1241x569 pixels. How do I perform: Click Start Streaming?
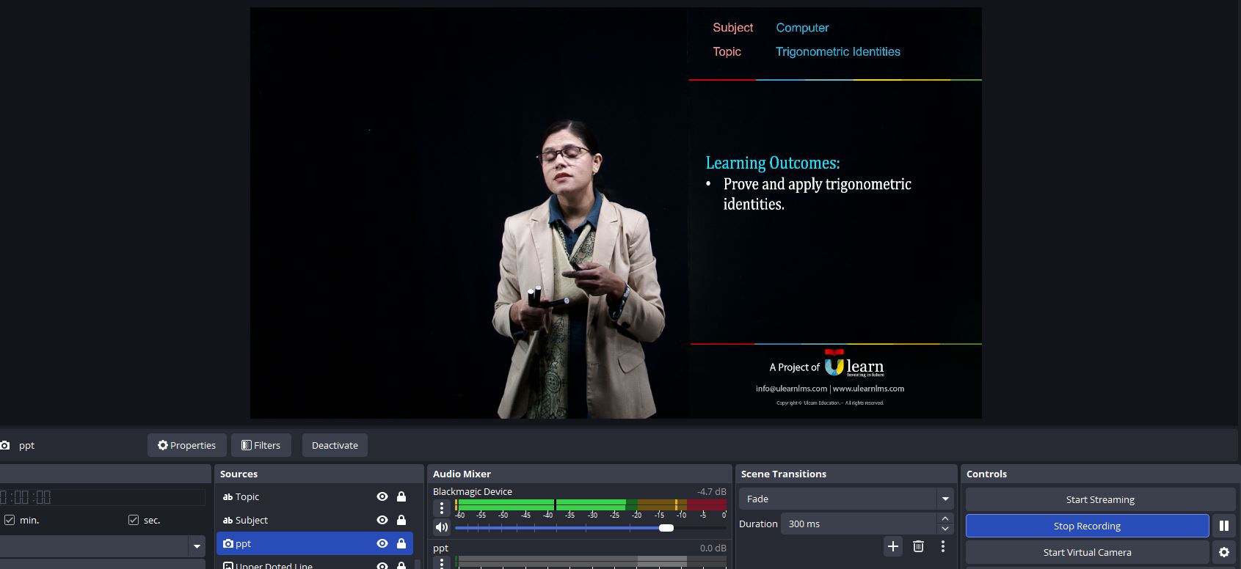click(1100, 499)
